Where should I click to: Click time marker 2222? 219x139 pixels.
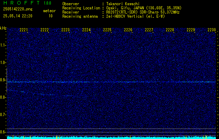coord(45,30)
